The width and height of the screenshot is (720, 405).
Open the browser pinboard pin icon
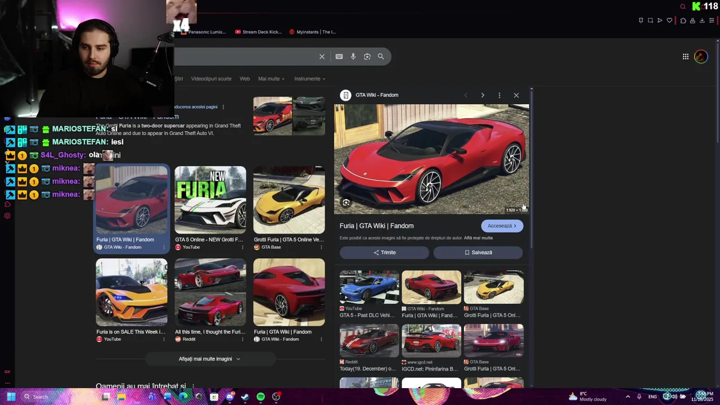[641, 20]
